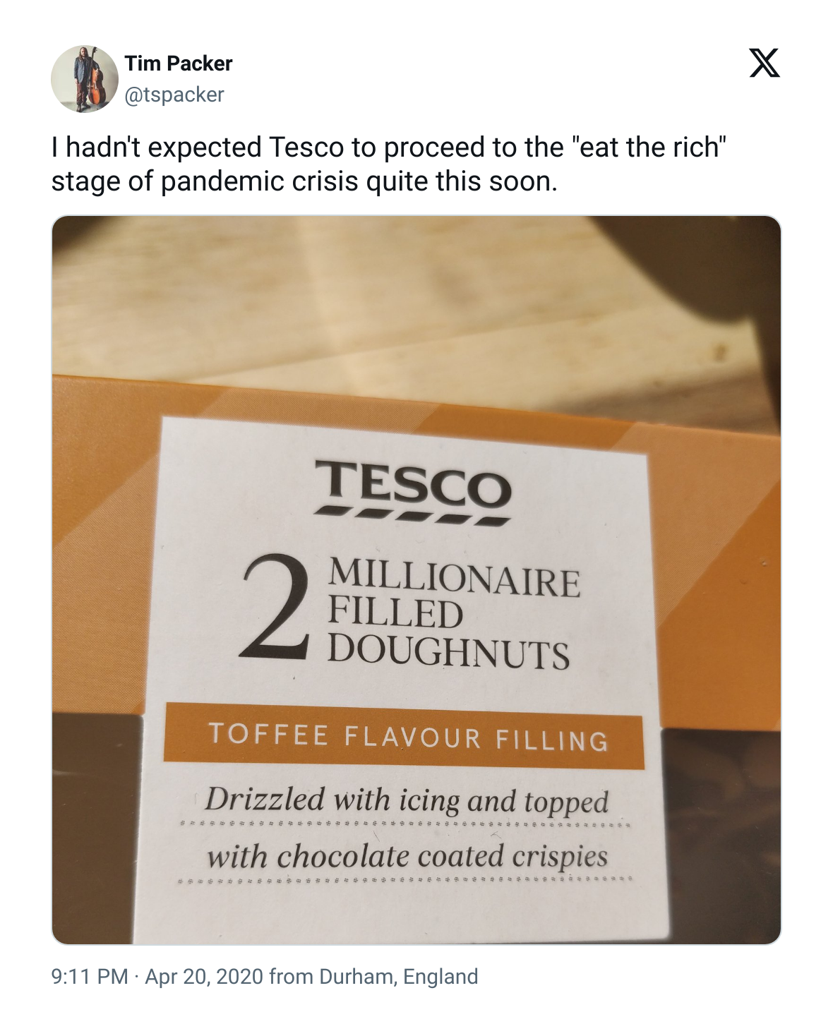This screenshot has width=833, height=1036.
Task: Click the word DOUGHNUTS on the label
Action: pyautogui.click(x=448, y=651)
